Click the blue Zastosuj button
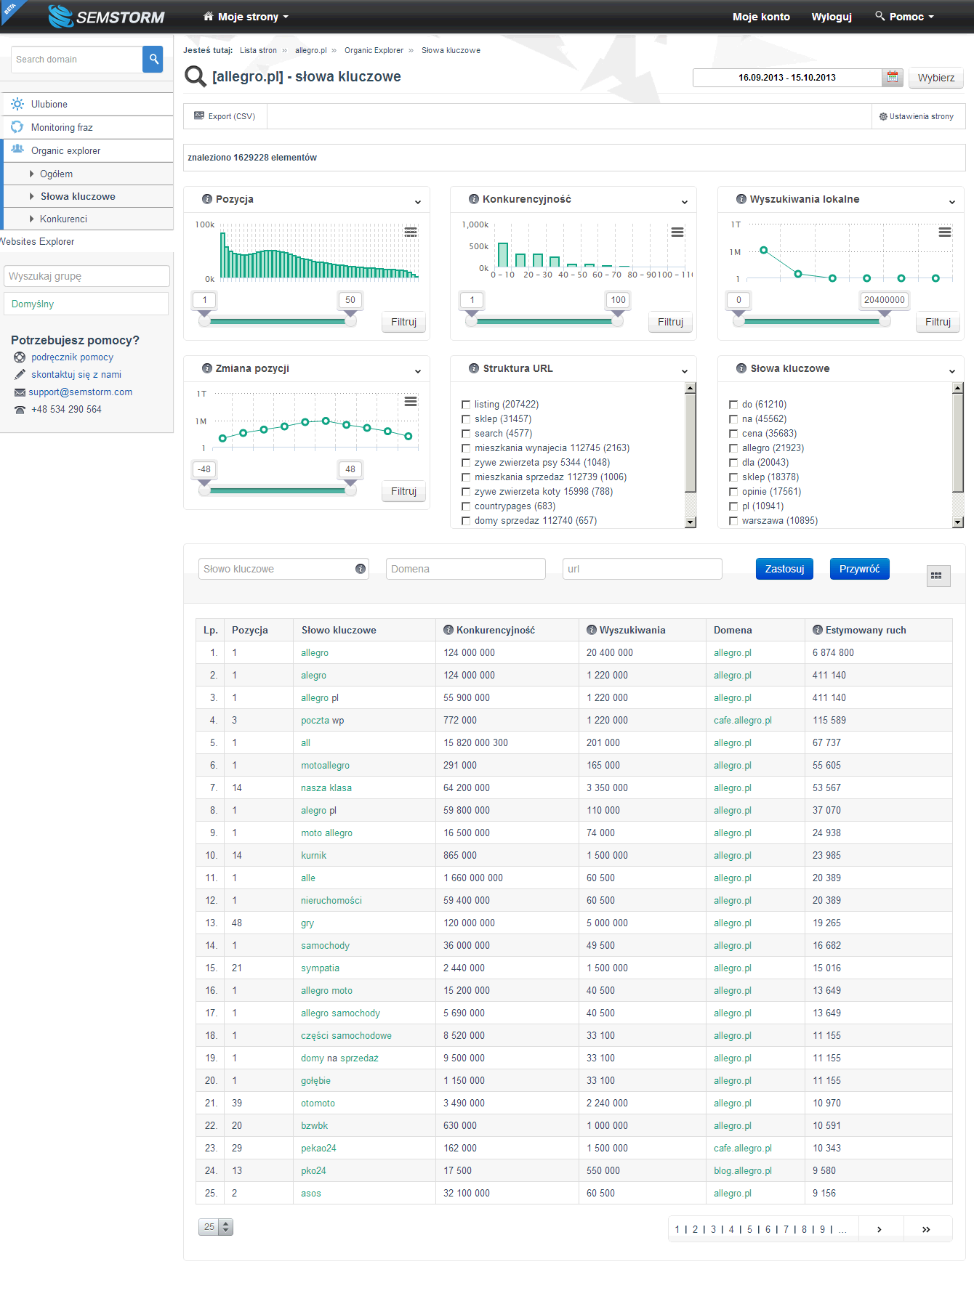This screenshot has height=1312, width=974. click(784, 569)
